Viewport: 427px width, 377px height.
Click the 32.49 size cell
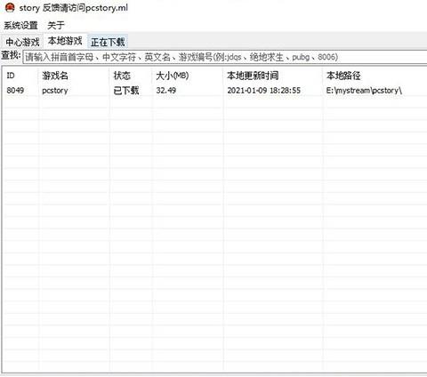click(166, 91)
